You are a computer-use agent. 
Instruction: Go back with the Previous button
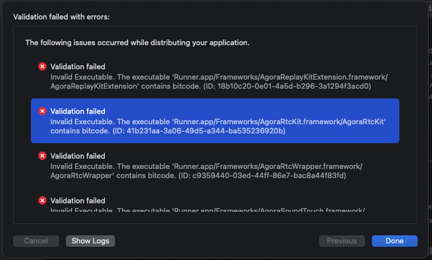click(x=342, y=241)
